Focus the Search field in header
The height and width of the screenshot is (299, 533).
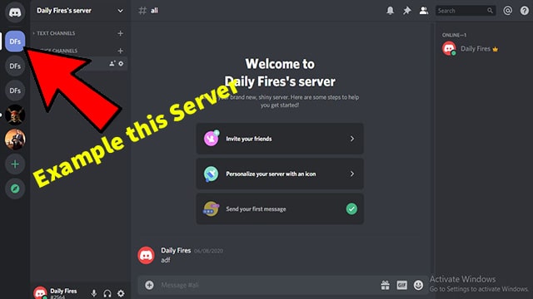pyautogui.click(x=466, y=11)
